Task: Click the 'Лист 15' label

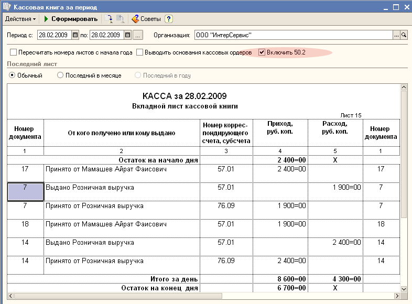Action: click(x=351, y=115)
